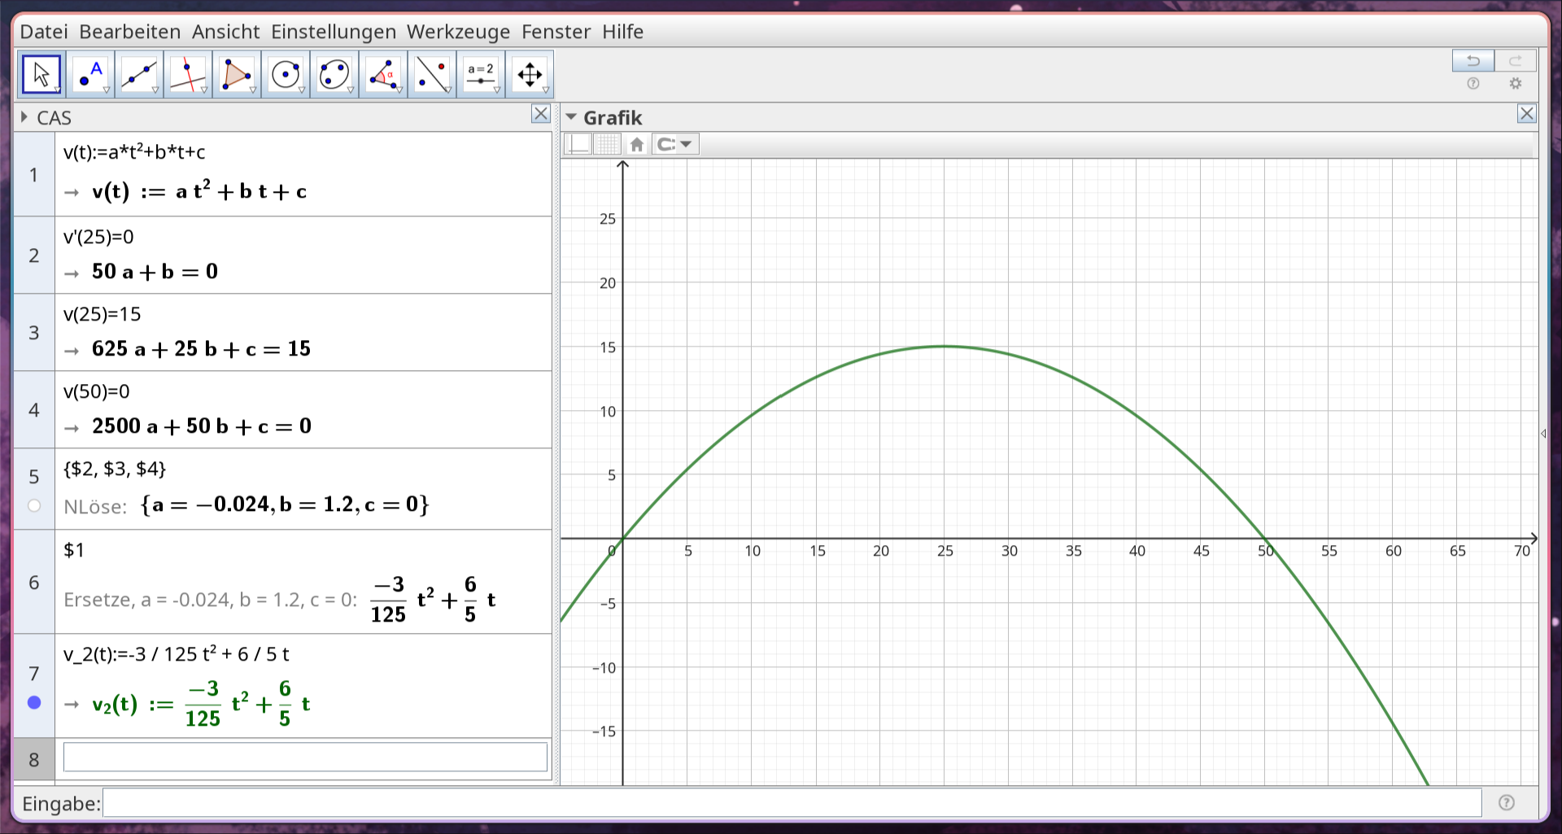Open Move Graphics View submenu arrow
The width and height of the screenshot is (1562, 834).
tap(546, 90)
